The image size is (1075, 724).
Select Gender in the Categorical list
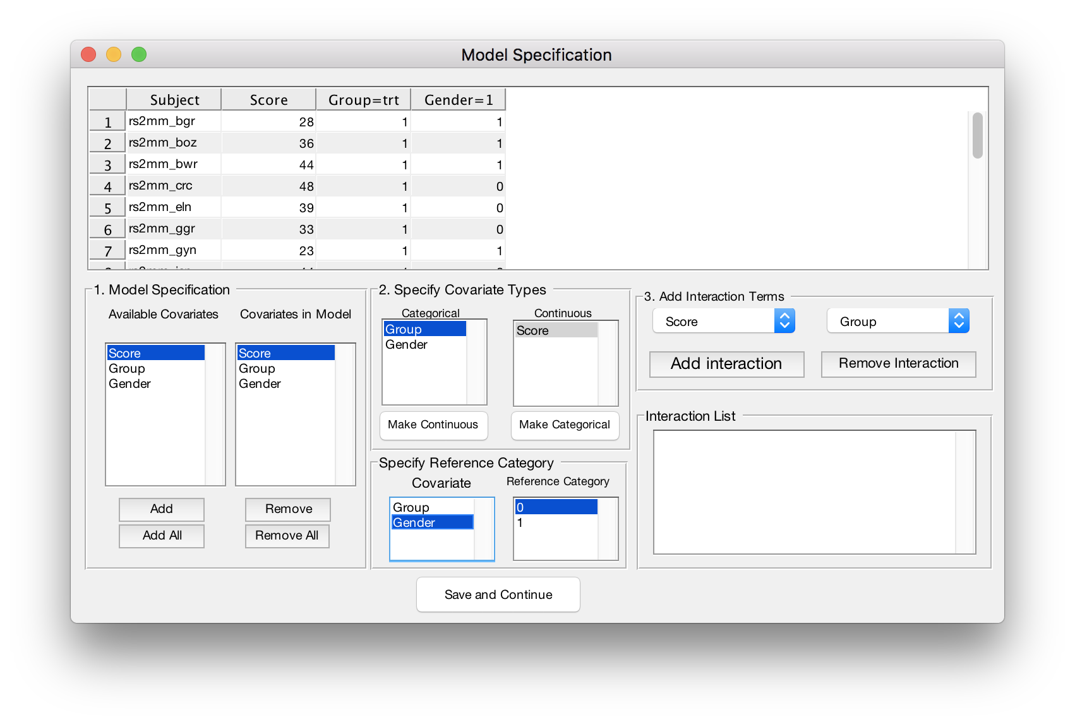(x=407, y=345)
